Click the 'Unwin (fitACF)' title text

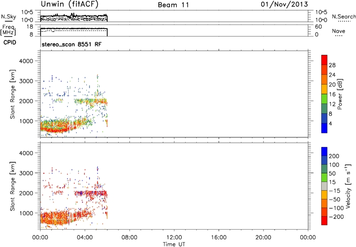click(69, 4)
